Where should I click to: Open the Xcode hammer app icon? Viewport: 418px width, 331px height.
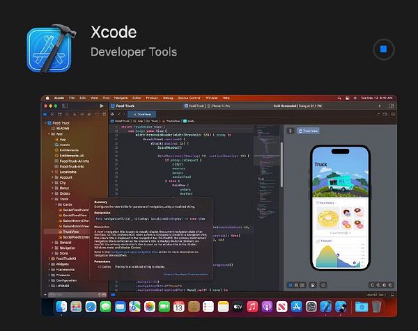(51, 49)
